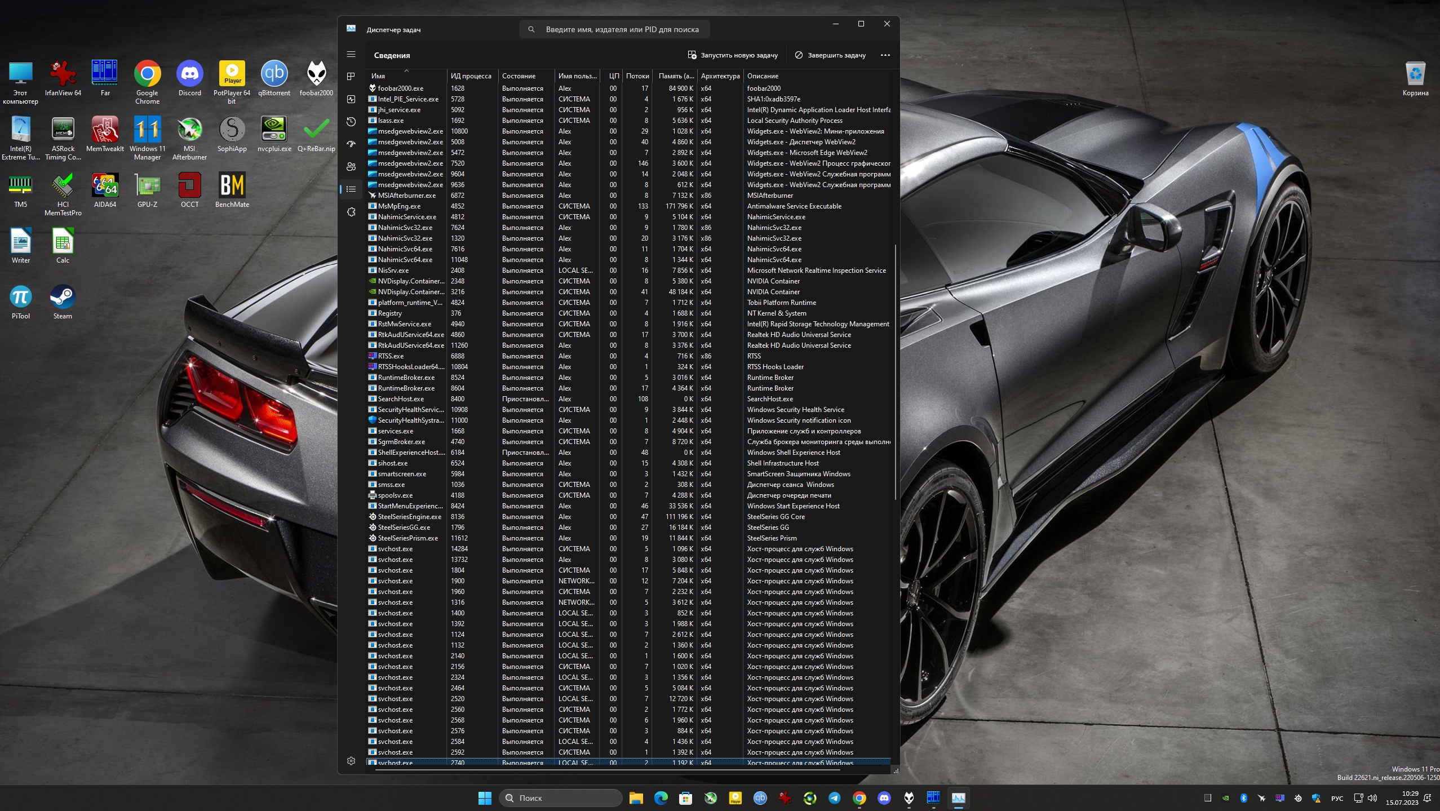1440x811 pixels.
Task: Select the Details list icon in sidebar
Action: pyautogui.click(x=351, y=189)
